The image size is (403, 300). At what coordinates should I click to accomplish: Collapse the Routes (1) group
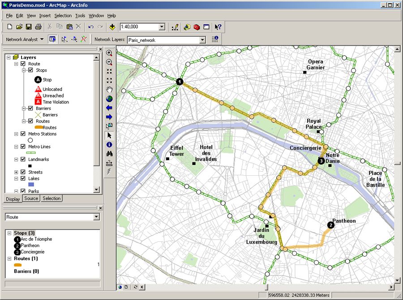pos(9,258)
